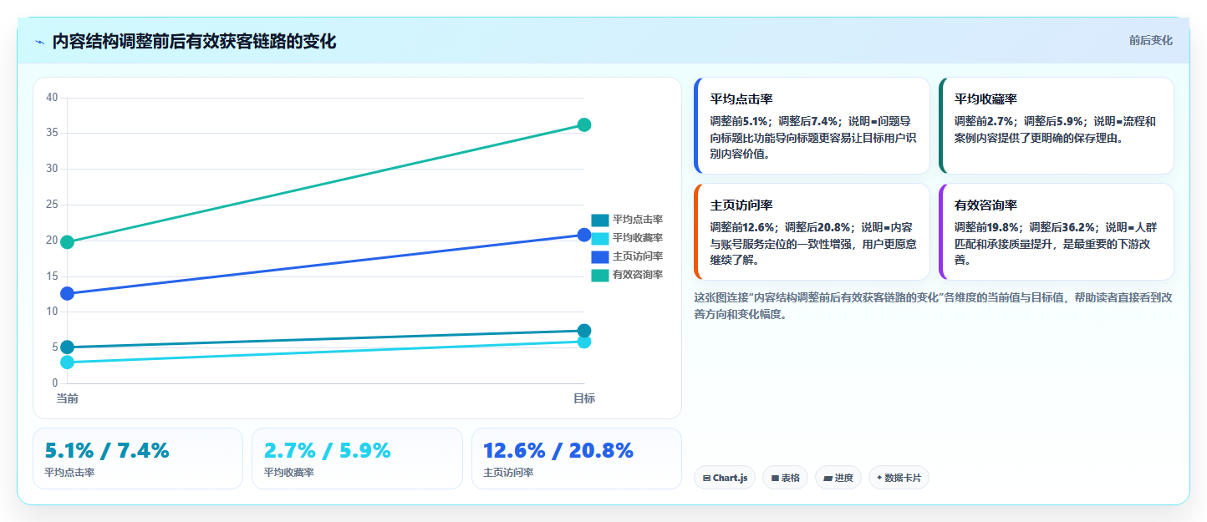Click 主页访问率 data point at 目标
1207x522 pixels.
[x=584, y=235]
